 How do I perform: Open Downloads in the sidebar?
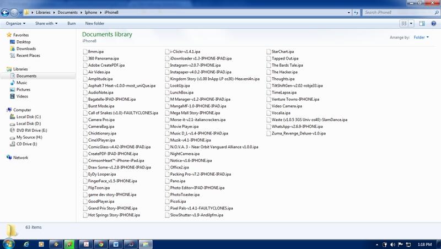[x=26, y=48]
